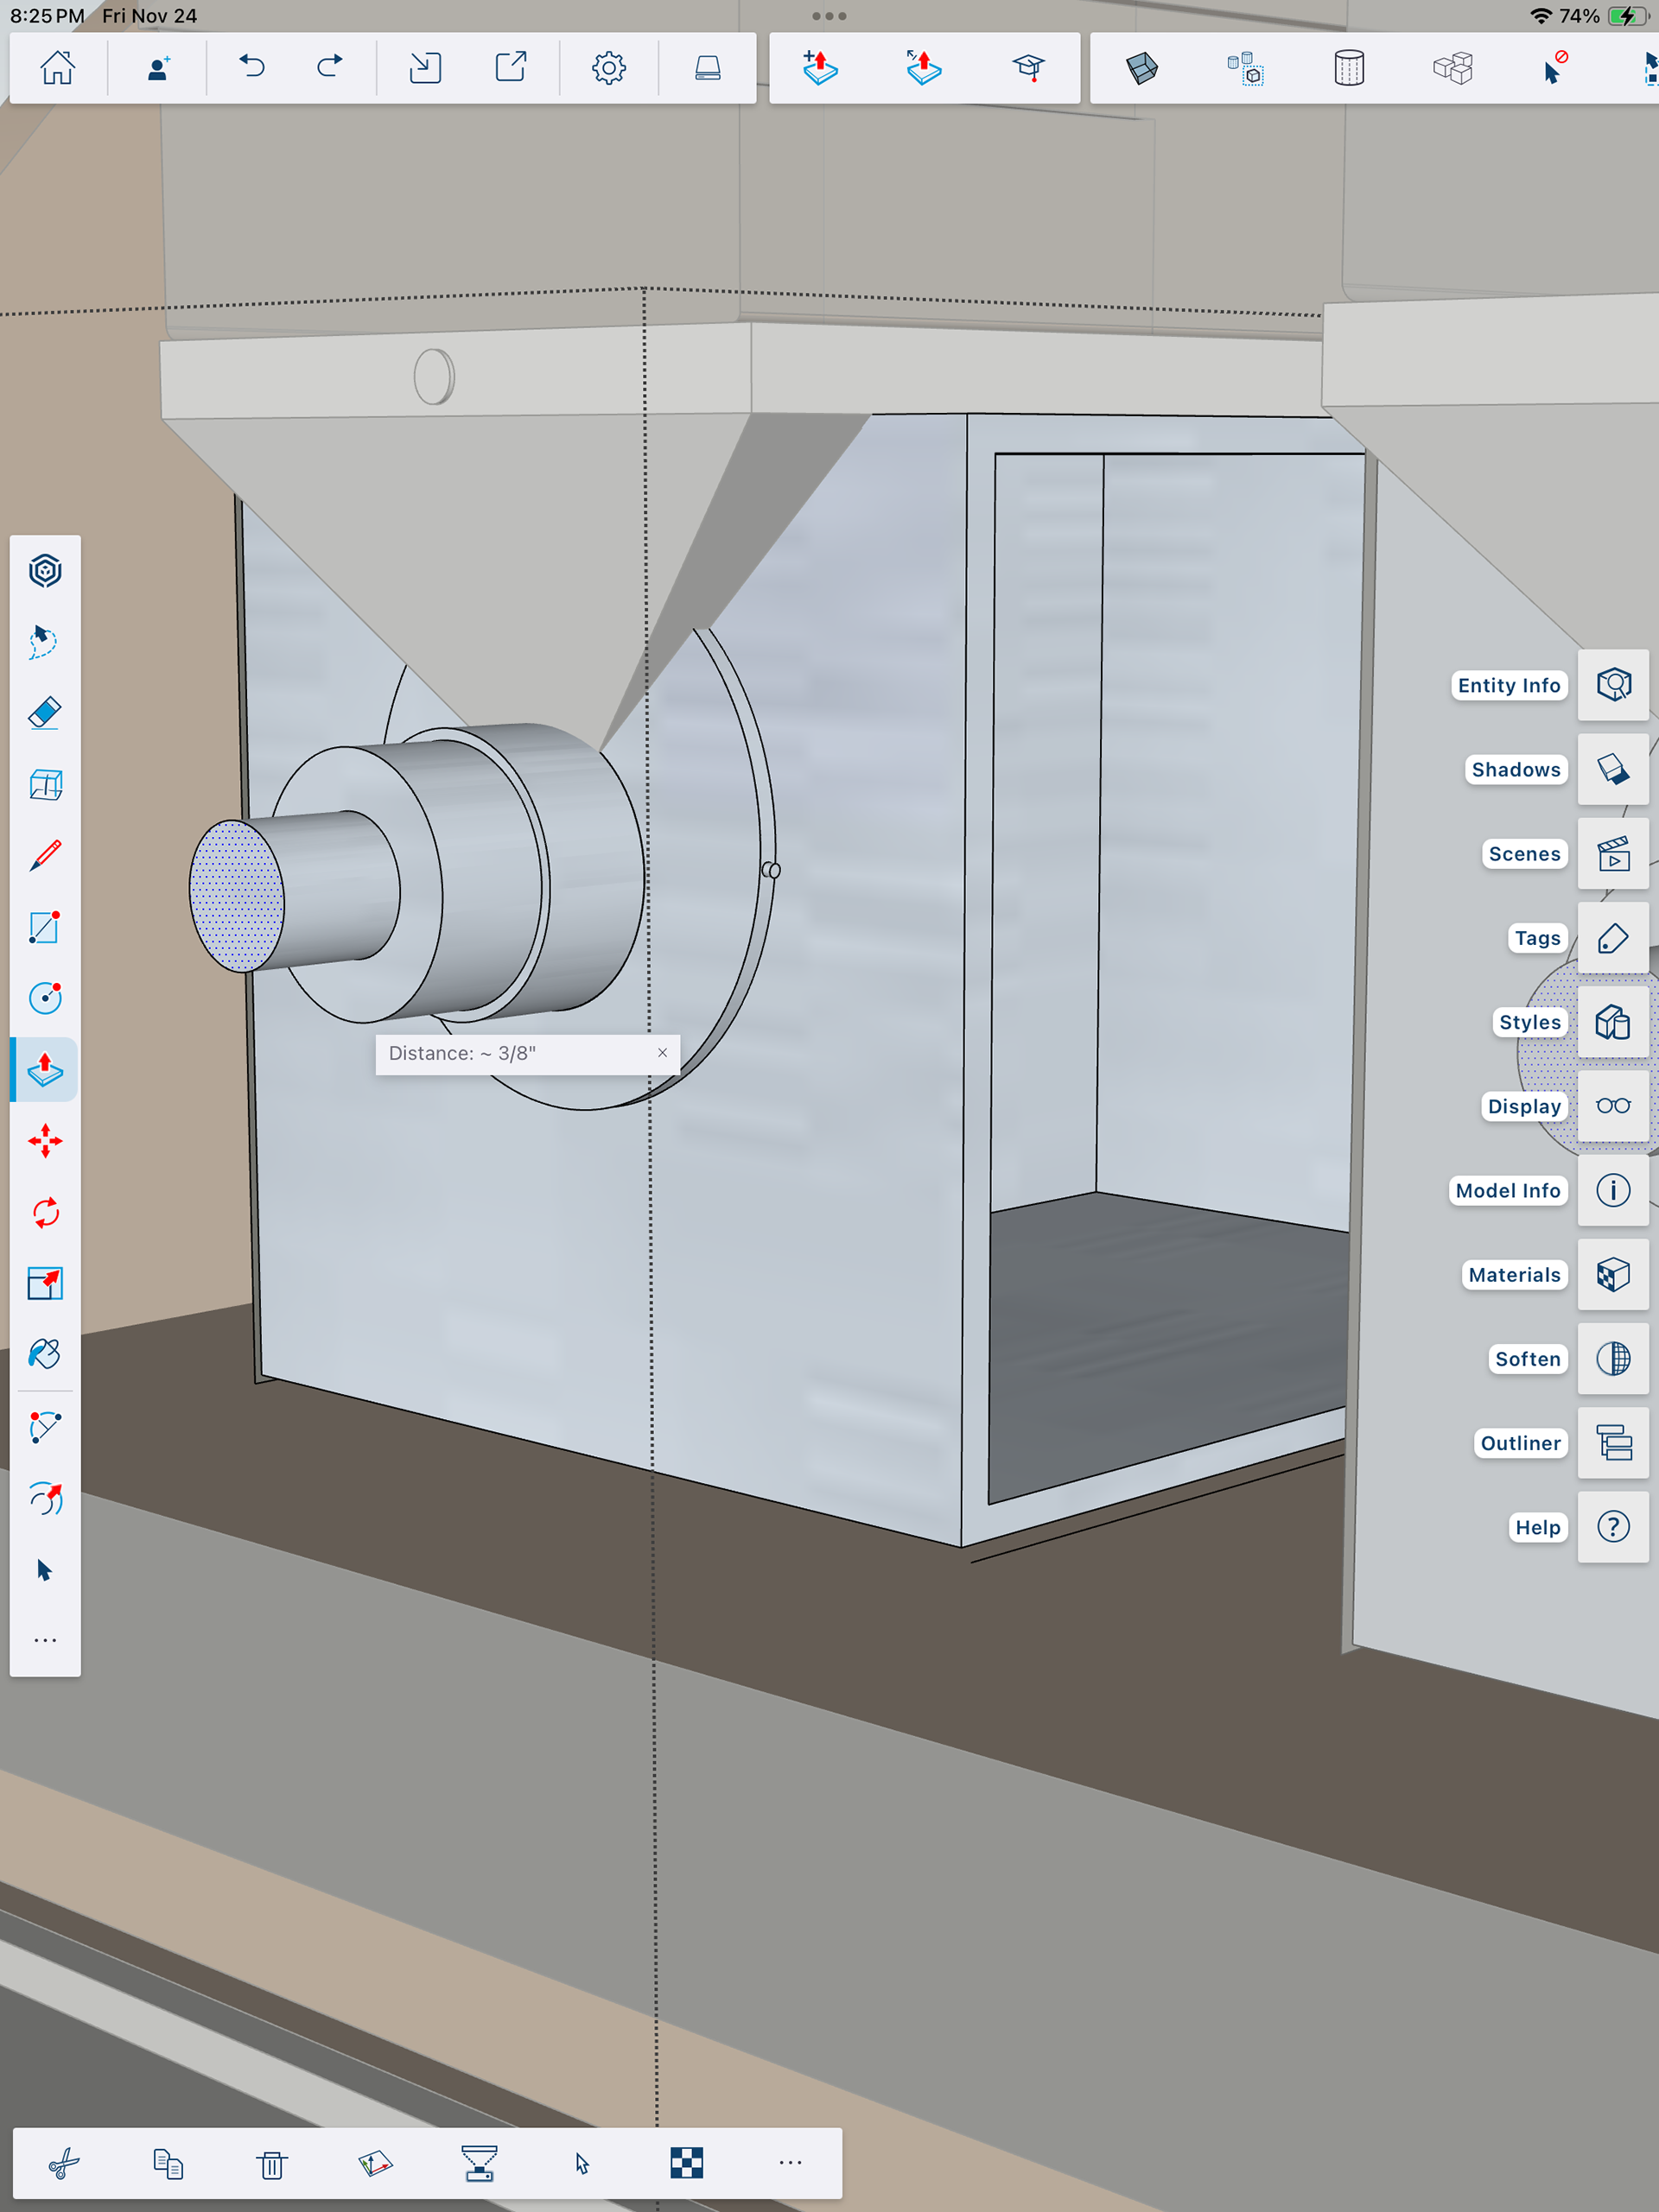Select the Circle tool
This screenshot has height=2212, width=1659.
45,998
